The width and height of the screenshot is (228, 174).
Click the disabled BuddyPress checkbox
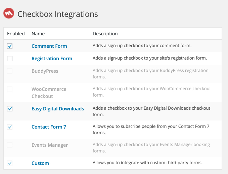10,71
